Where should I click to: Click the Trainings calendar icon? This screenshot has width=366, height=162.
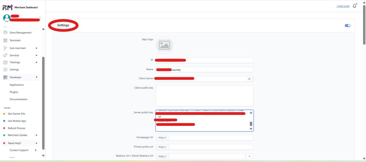coord(5,62)
